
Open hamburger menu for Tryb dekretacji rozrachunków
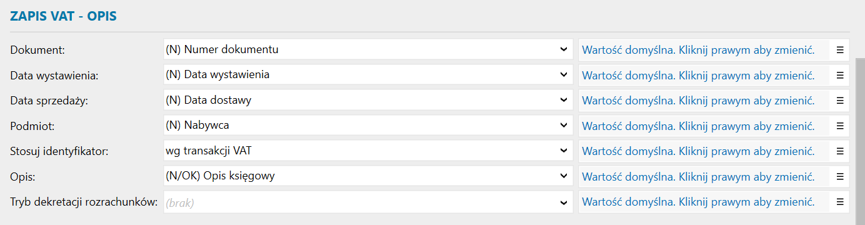tap(840, 201)
